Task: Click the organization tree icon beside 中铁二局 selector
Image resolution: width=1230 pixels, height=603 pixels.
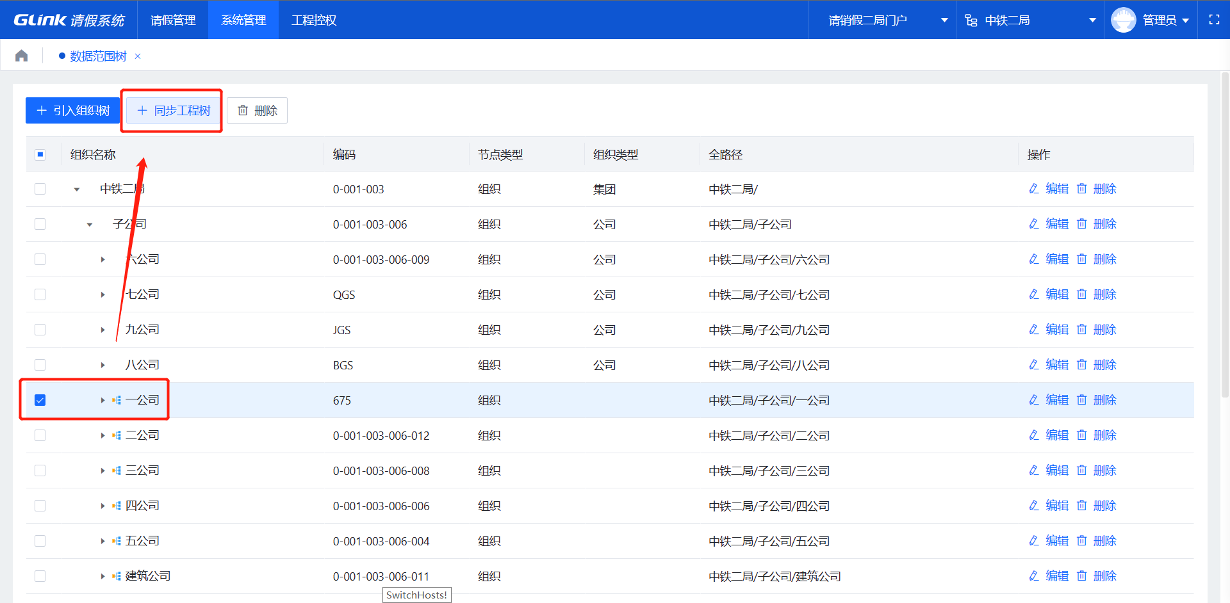Action: (971, 20)
